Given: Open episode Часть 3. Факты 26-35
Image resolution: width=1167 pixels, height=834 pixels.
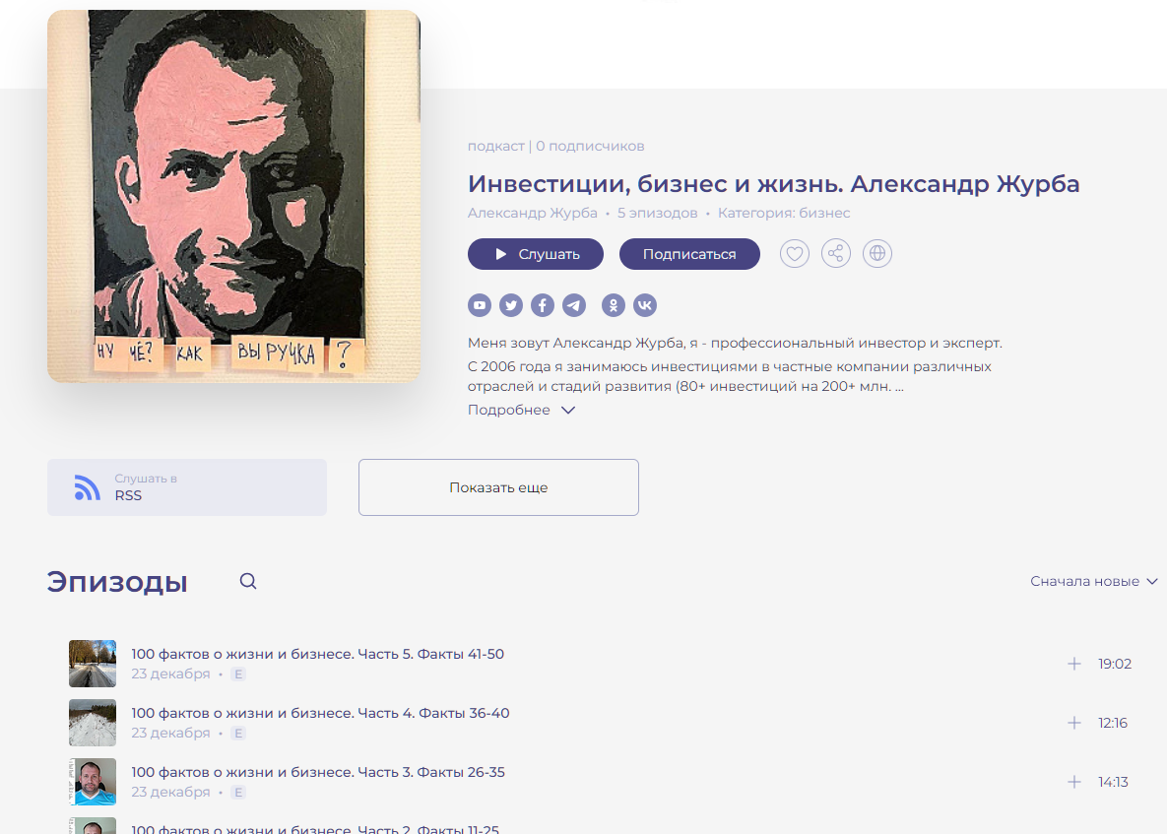Looking at the screenshot, I should (318, 772).
